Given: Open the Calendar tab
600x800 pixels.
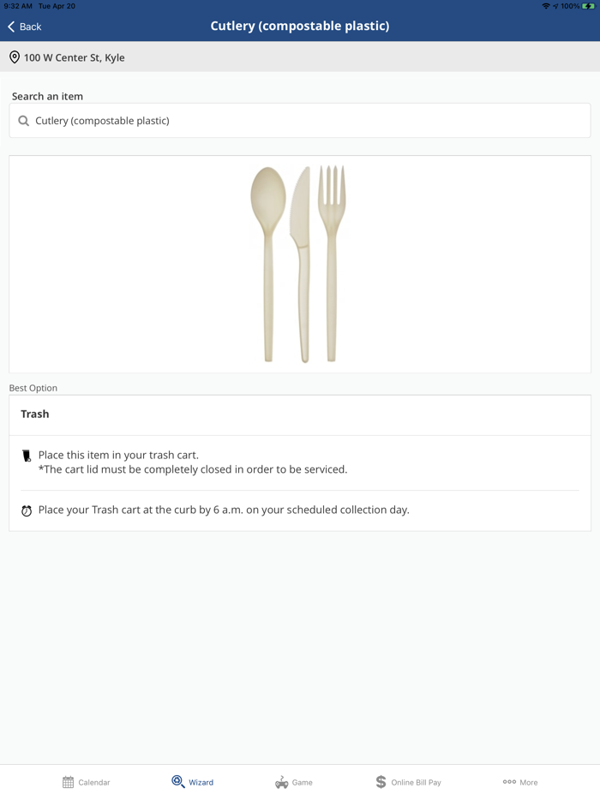Looking at the screenshot, I should [x=86, y=782].
